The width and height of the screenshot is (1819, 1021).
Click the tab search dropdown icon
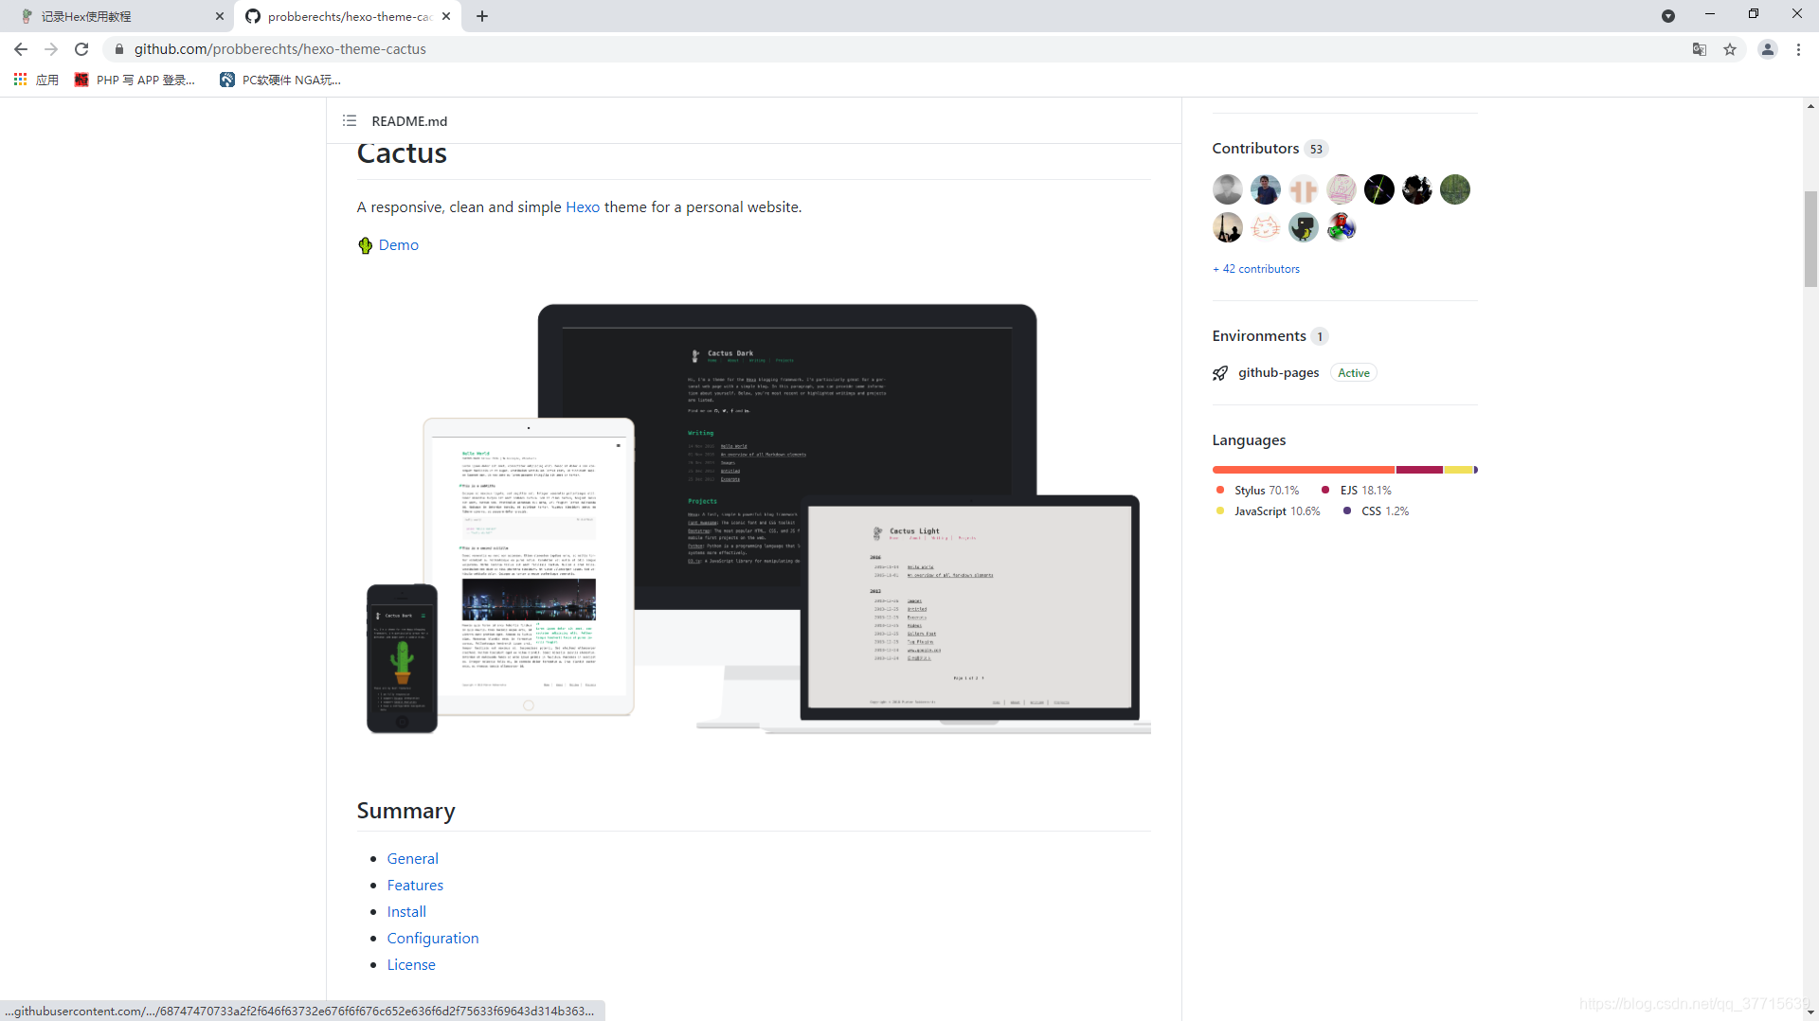tap(1668, 16)
